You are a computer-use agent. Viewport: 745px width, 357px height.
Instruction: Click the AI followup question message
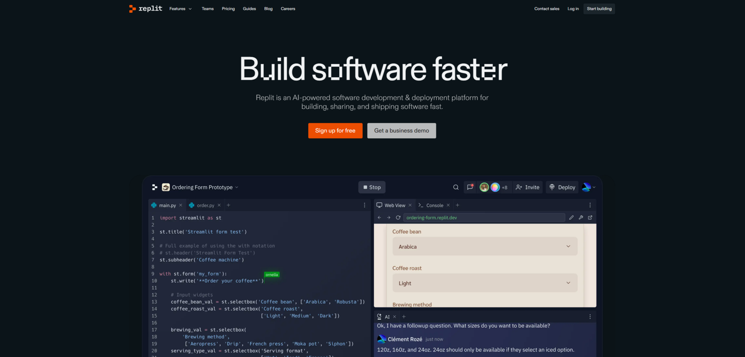point(463,326)
